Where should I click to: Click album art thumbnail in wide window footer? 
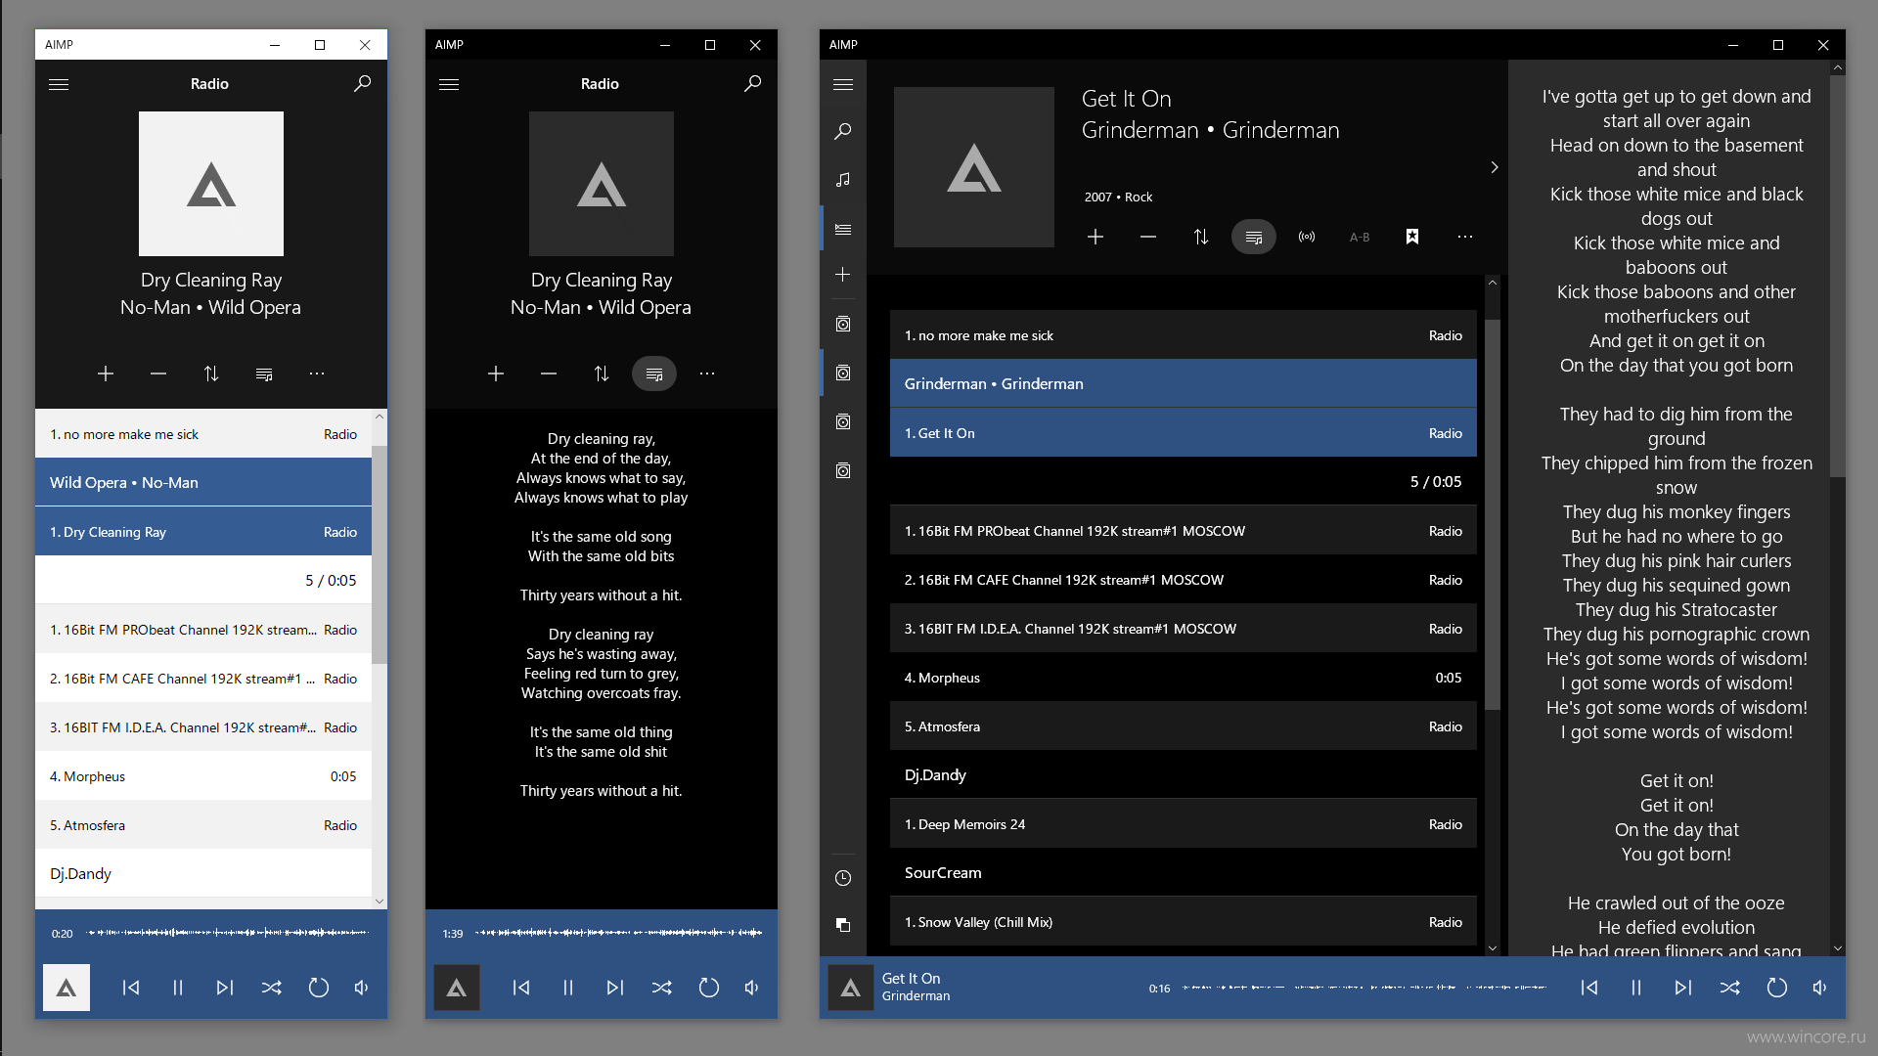(851, 988)
